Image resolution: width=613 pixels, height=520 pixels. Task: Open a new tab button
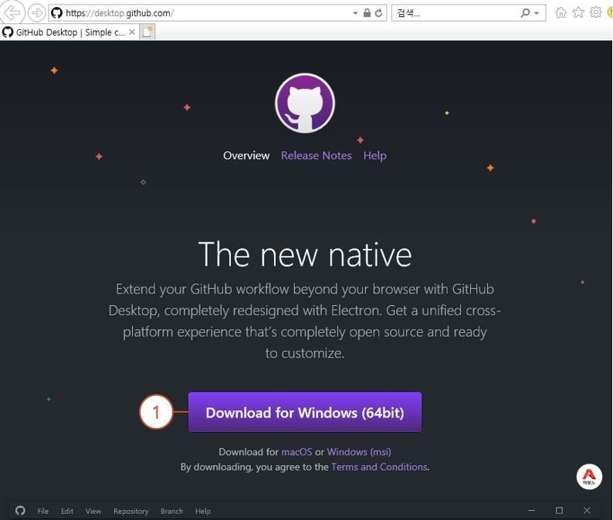(x=147, y=32)
